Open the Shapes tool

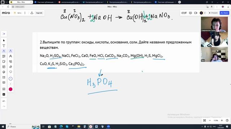click(4, 56)
